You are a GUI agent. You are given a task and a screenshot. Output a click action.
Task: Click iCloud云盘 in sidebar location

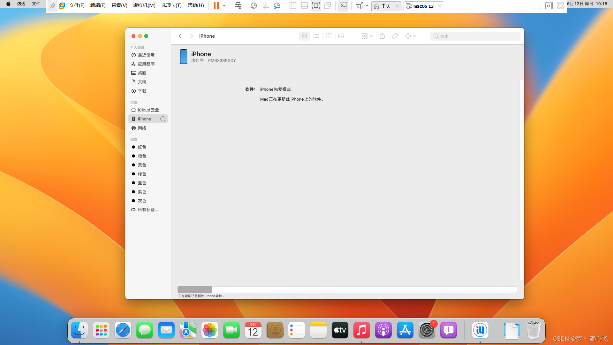[x=148, y=110]
